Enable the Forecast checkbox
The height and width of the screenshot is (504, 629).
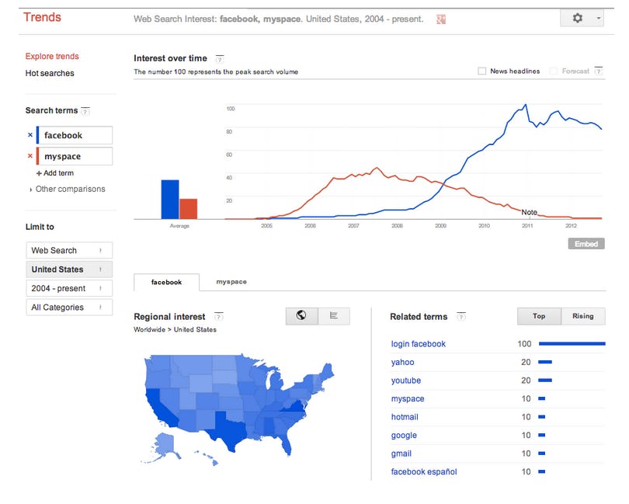click(x=553, y=71)
